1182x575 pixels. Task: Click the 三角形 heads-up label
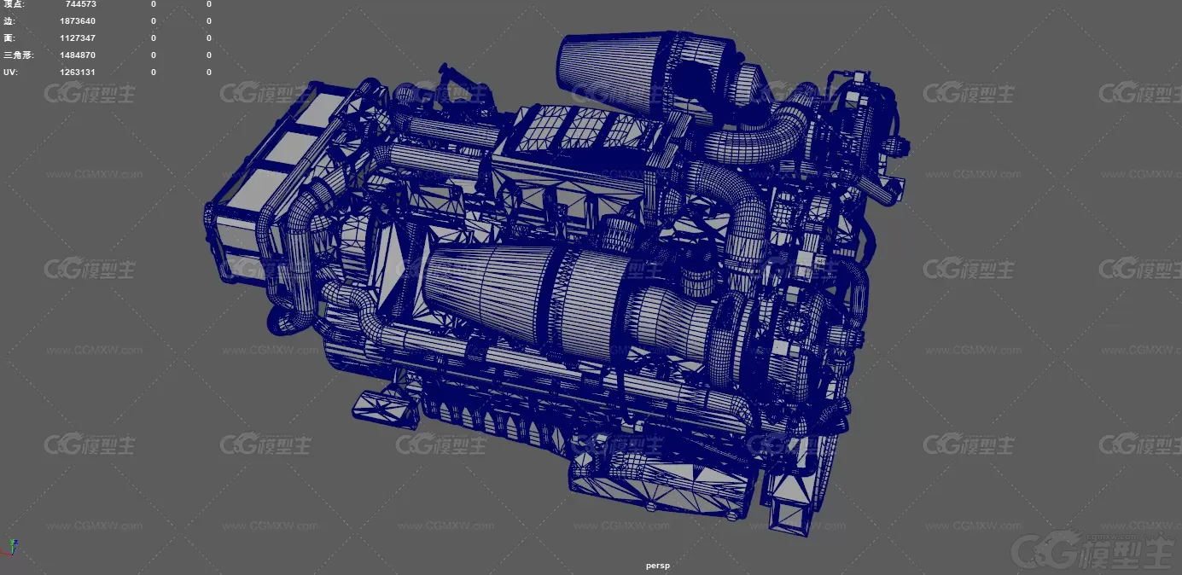[18, 55]
